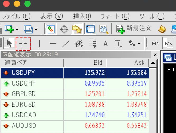Click EURUSD bid value 1.08788

click(x=95, y=104)
